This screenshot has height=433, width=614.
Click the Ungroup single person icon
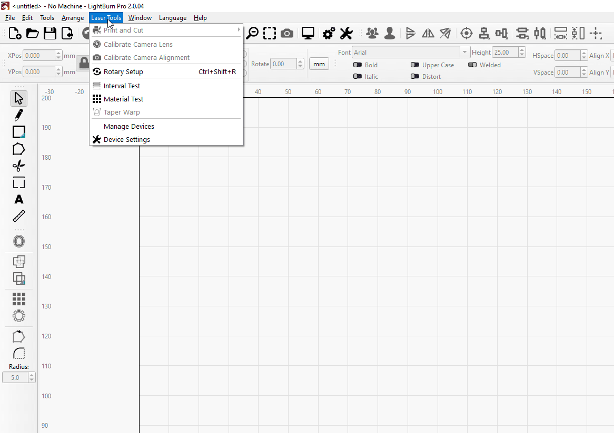coord(390,33)
